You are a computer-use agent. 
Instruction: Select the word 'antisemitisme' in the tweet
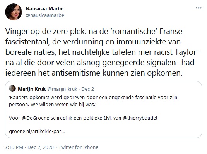coord(76,73)
